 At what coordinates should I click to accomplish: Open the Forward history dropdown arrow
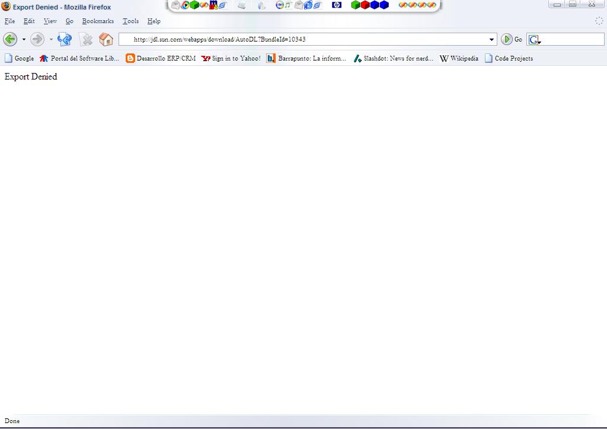tap(51, 40)
